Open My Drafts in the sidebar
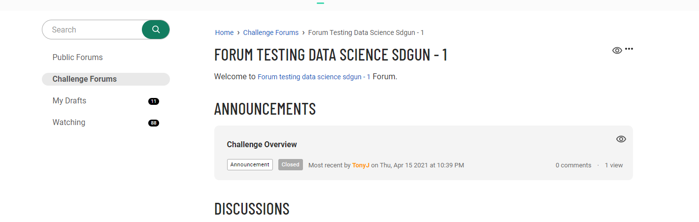The width and height of the screenshot is (699, 222). click(69, 100)
